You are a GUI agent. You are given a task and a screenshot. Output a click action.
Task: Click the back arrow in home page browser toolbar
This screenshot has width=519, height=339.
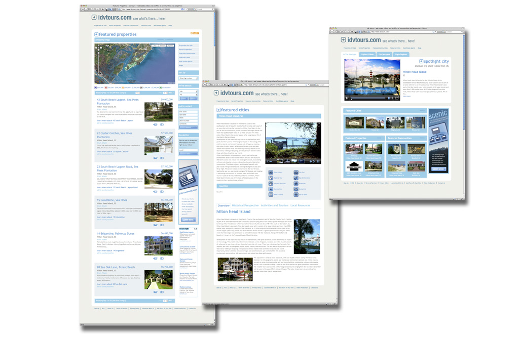[332, 32]
